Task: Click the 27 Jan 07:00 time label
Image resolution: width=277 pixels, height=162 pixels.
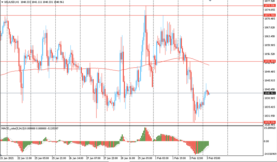Action: 93,158
